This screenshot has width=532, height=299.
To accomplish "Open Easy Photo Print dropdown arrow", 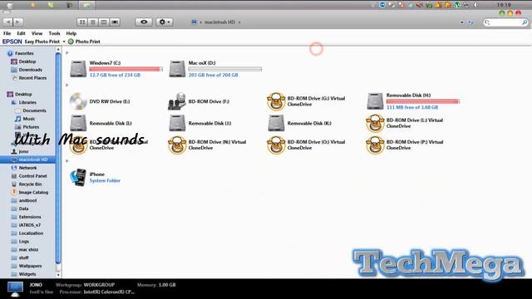I will pos(64,42).
